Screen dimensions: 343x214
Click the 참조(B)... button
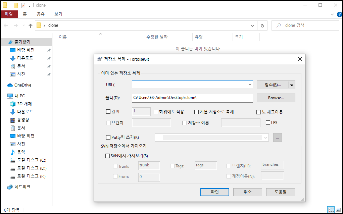[273, 85]
